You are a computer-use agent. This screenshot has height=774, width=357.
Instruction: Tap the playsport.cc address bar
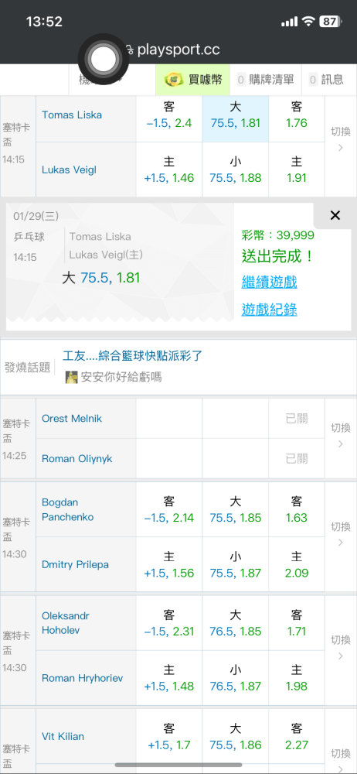click(x=178, y=50)
